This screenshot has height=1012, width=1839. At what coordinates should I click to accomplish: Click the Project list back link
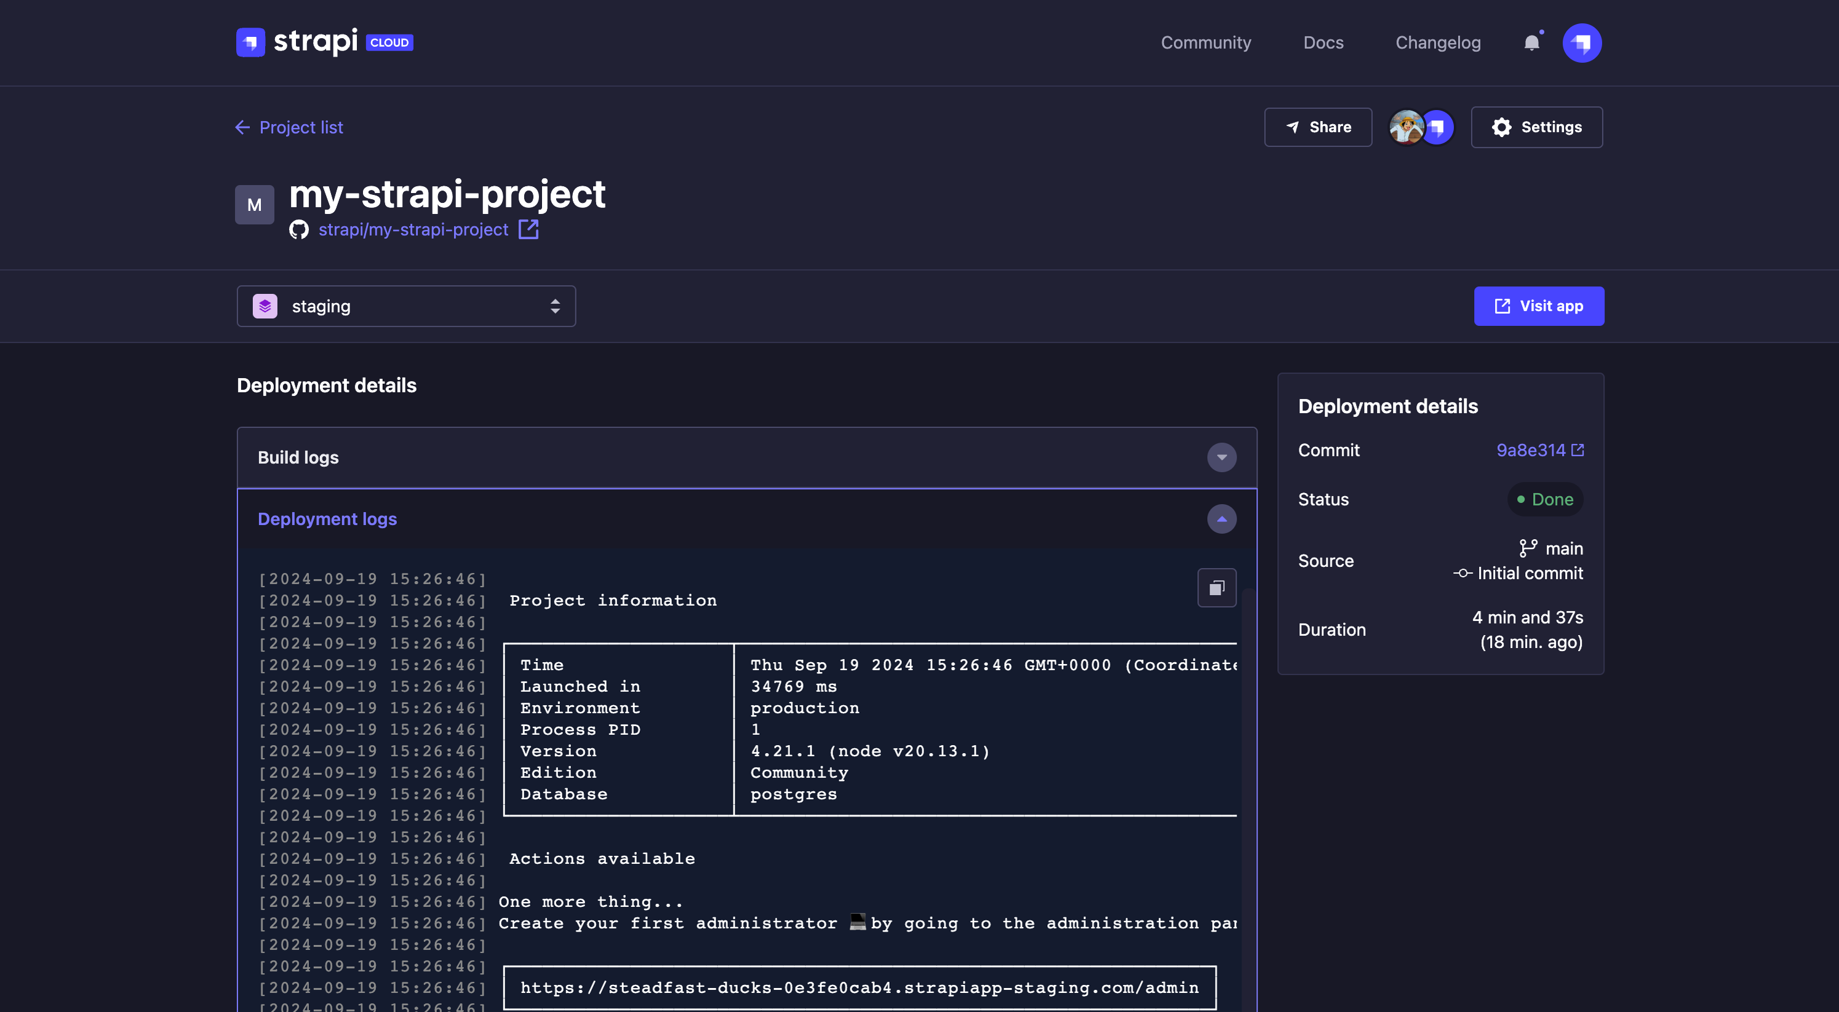[x=289, y=127]
